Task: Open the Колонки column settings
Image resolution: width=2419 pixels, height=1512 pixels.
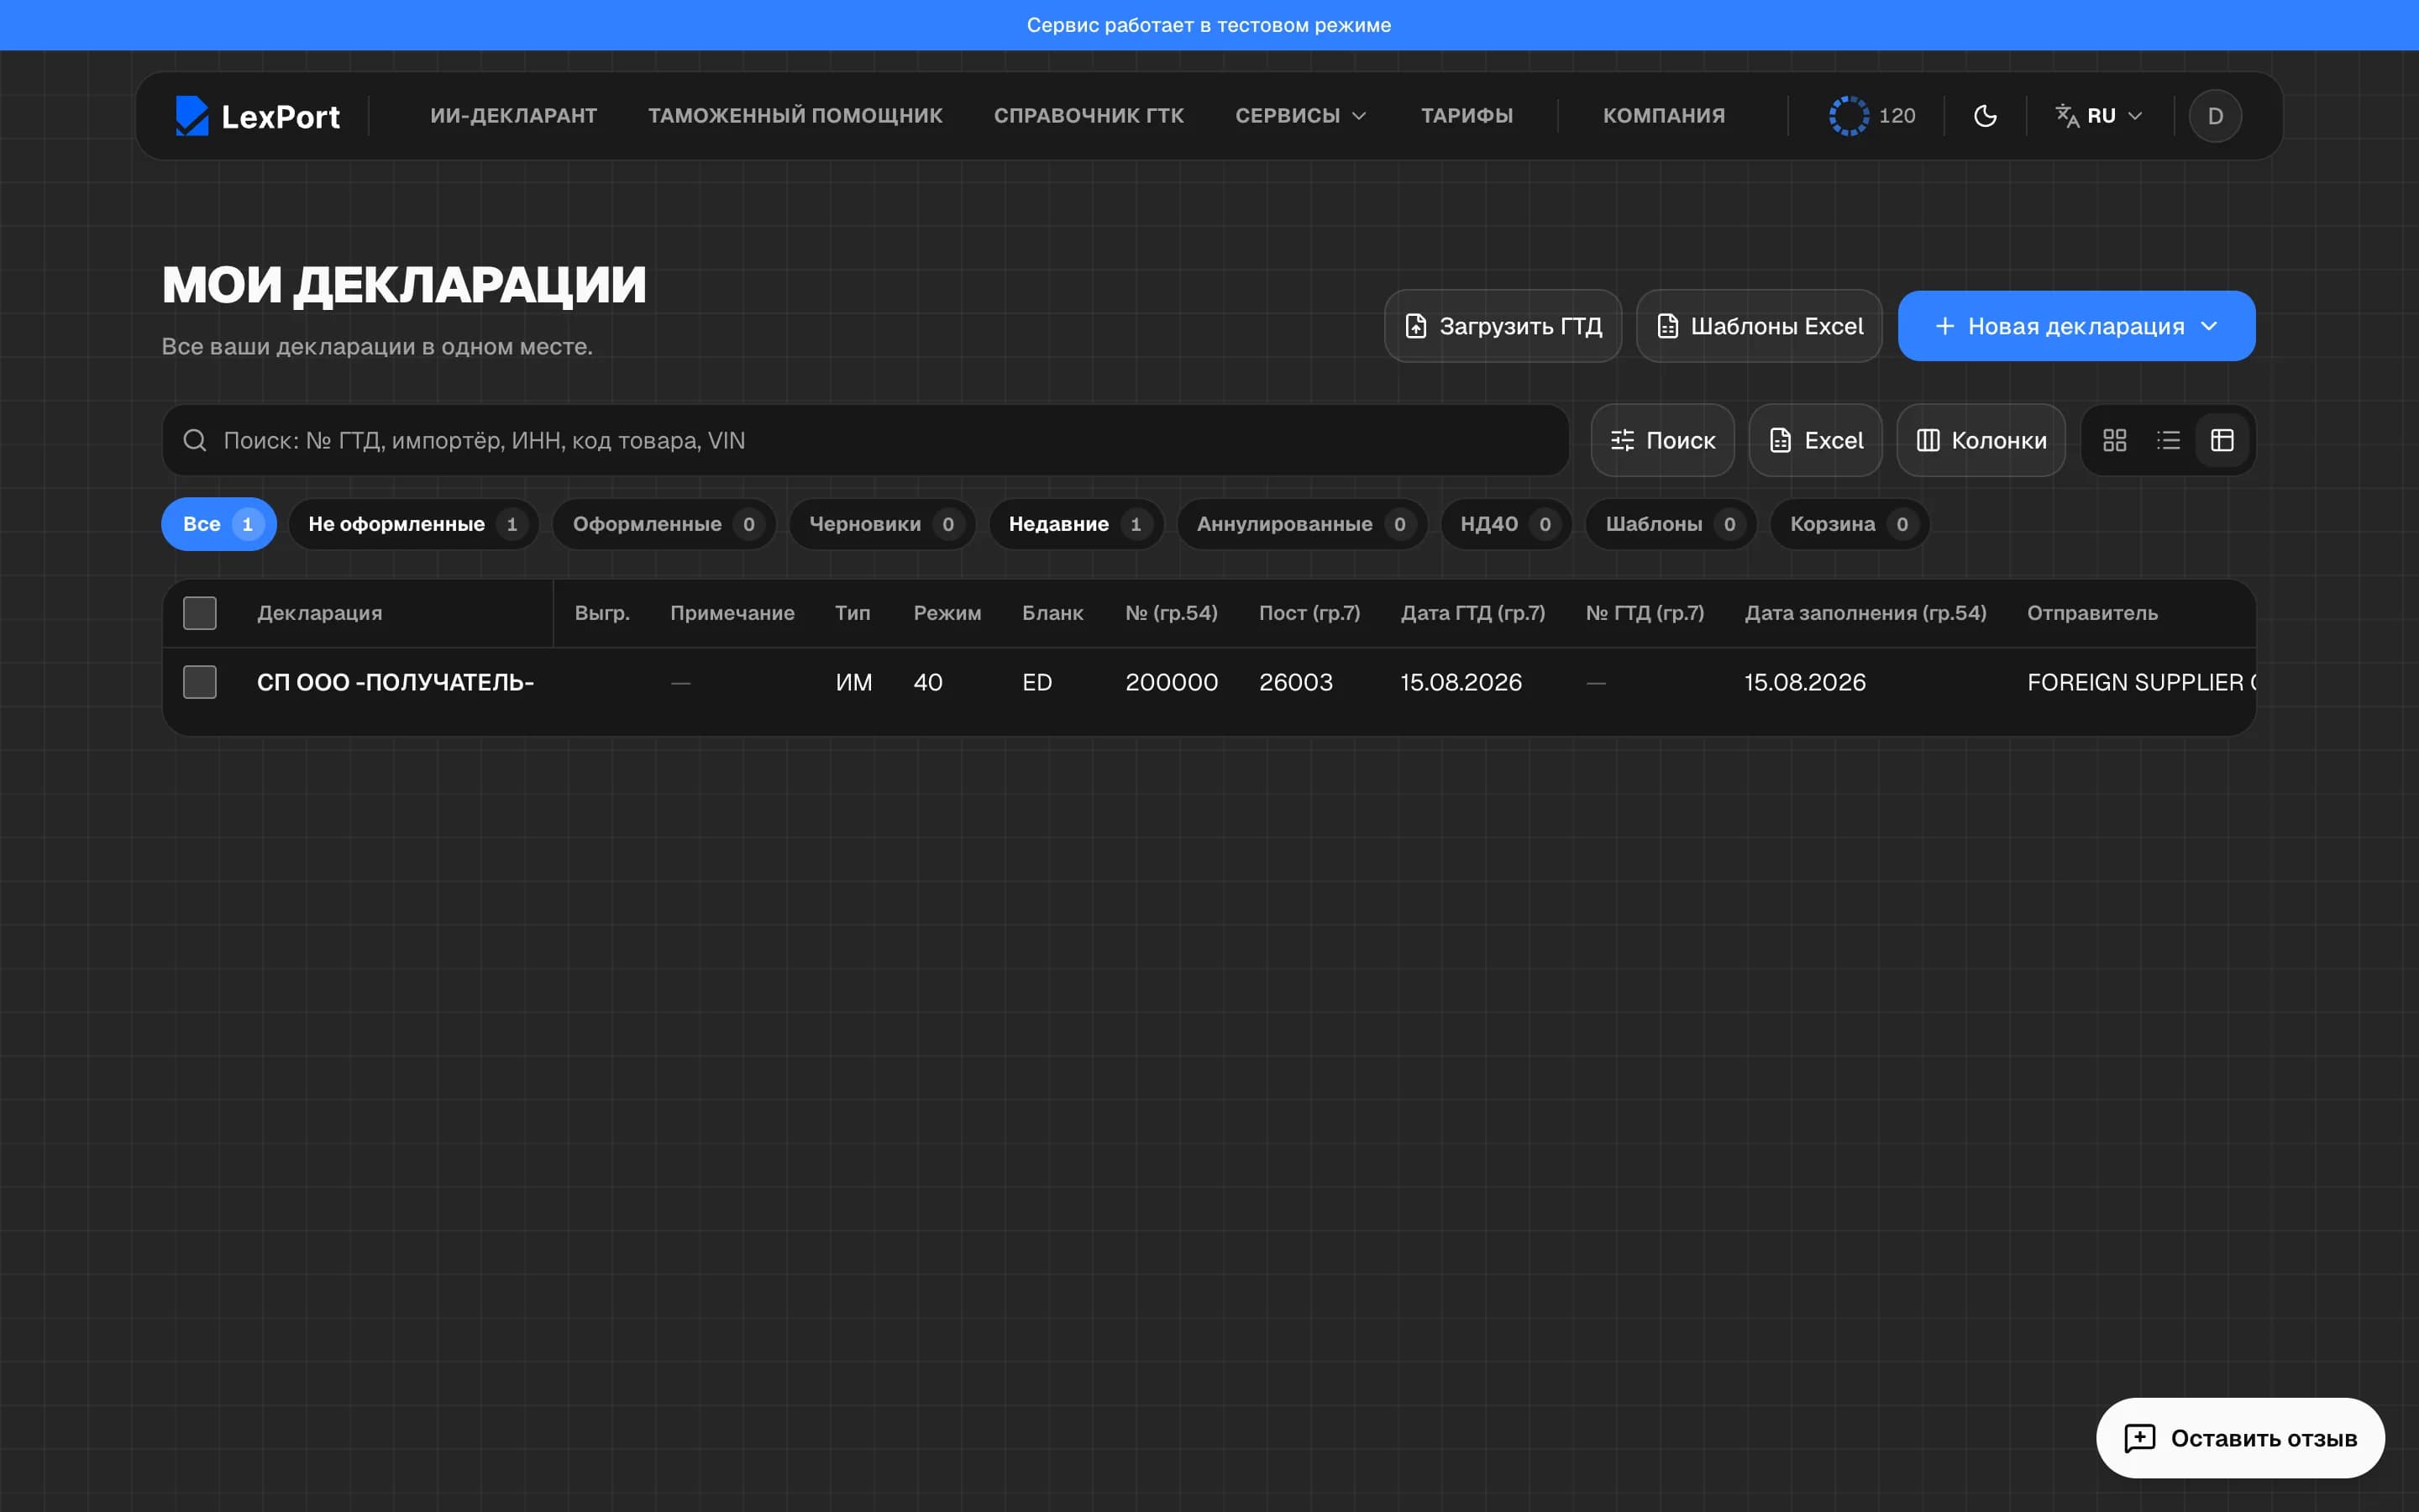Action: click(1981, 440)
